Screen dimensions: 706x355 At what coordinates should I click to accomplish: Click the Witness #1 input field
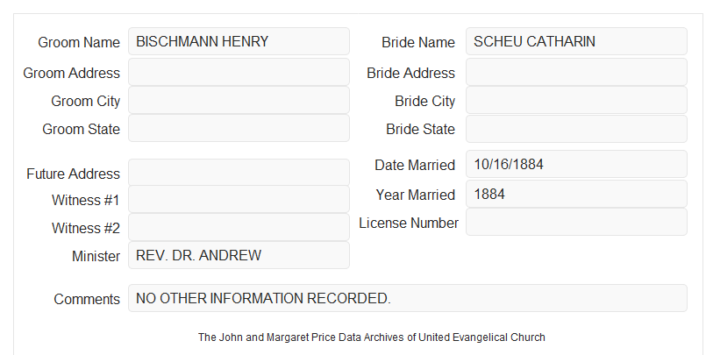pos(239,199)
